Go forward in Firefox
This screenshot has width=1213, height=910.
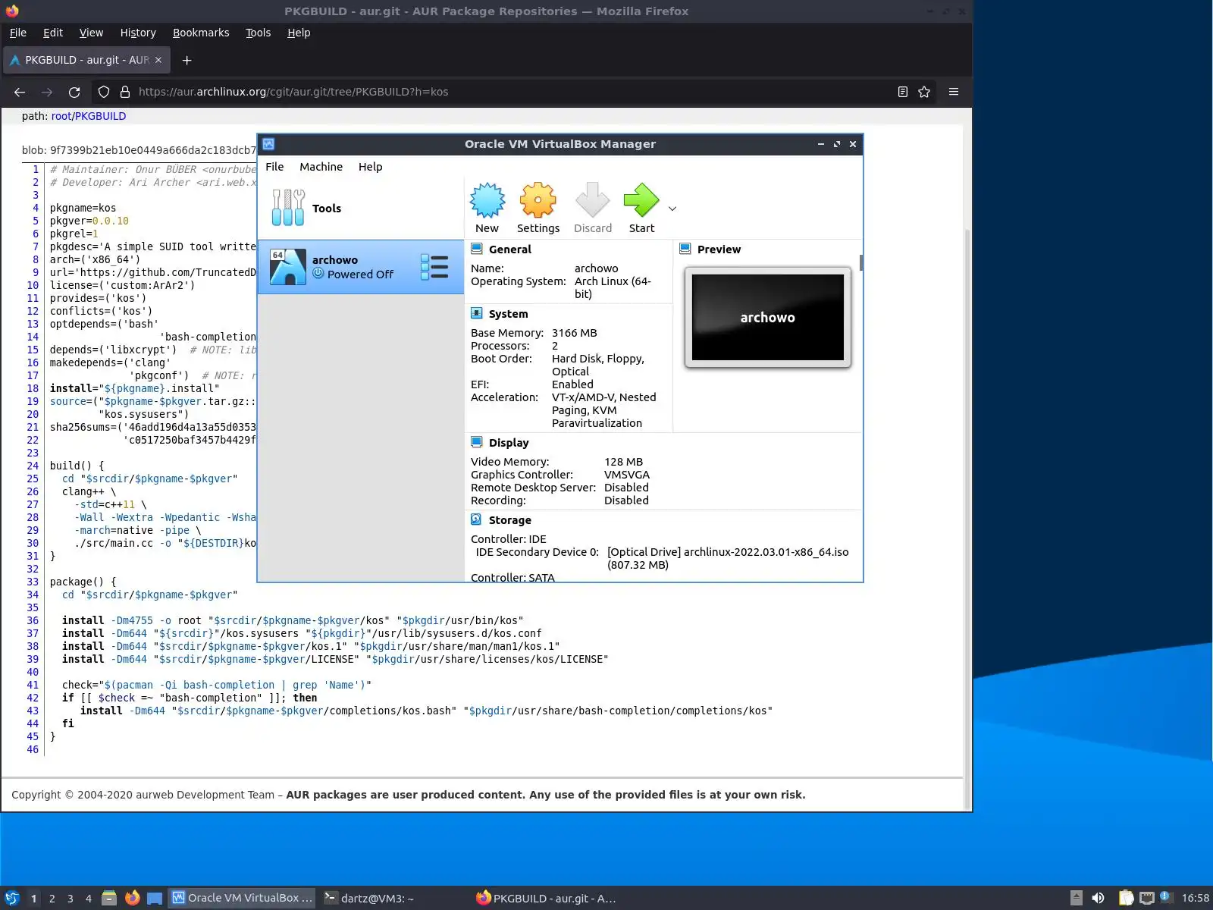tap(47, 92)
